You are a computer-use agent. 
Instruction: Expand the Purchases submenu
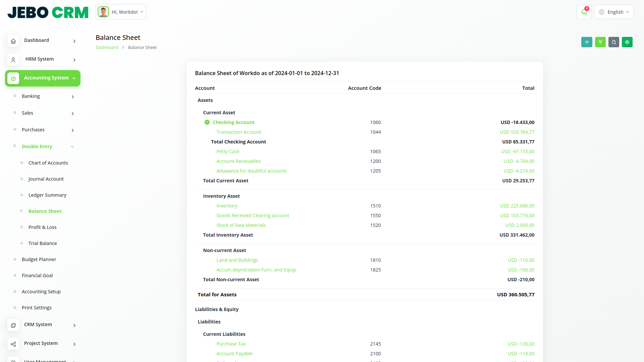click(73, 130)
